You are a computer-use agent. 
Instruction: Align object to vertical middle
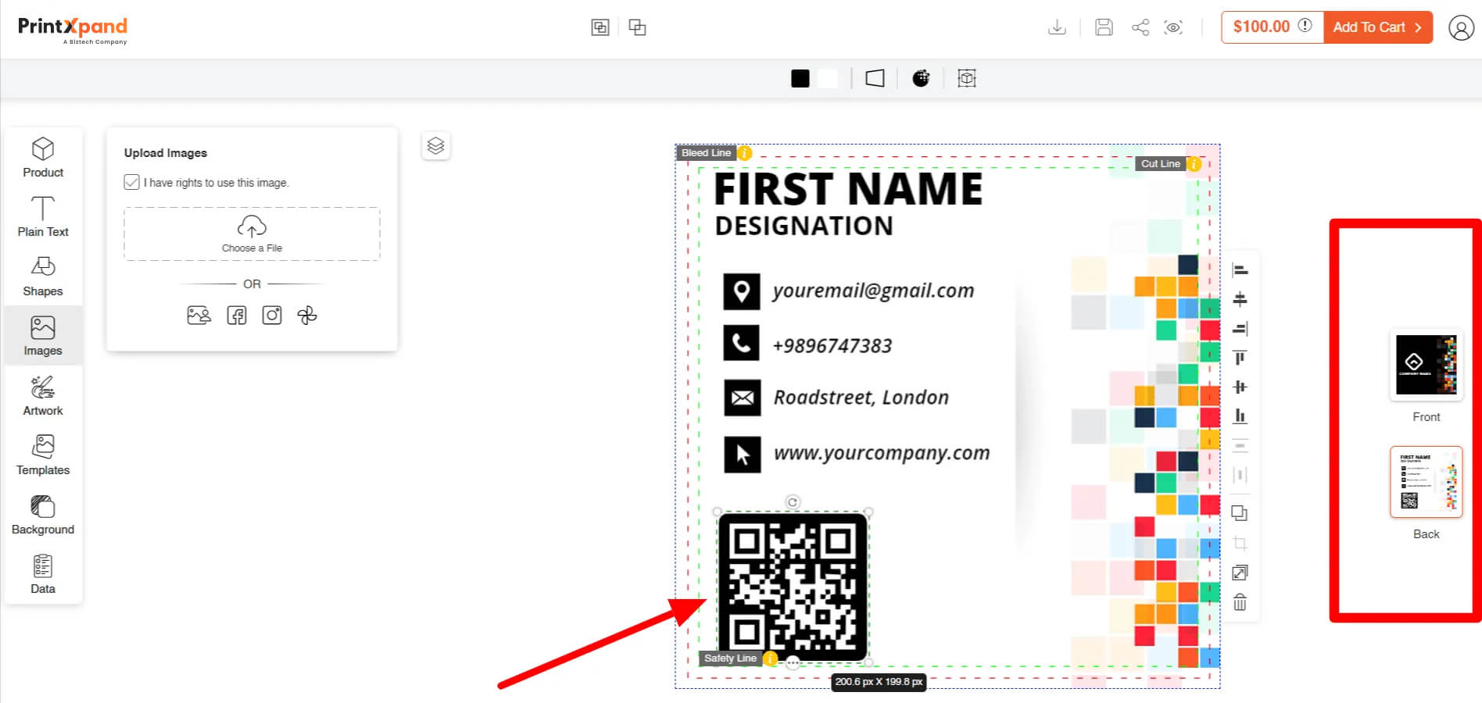[1240, 387]
